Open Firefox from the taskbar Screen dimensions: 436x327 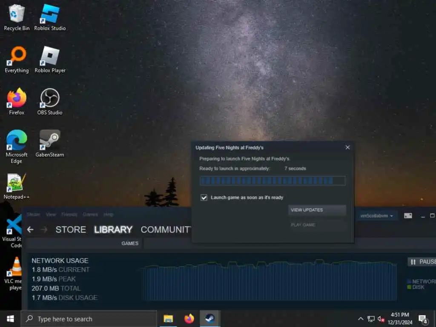click(189, 318)
